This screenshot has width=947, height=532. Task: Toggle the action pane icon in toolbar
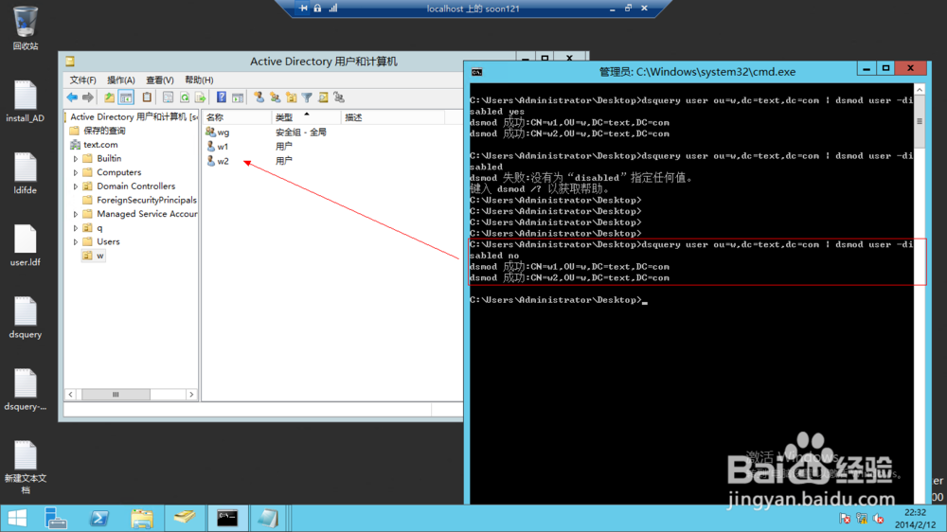pyautogui.click(x=238, y=98)
